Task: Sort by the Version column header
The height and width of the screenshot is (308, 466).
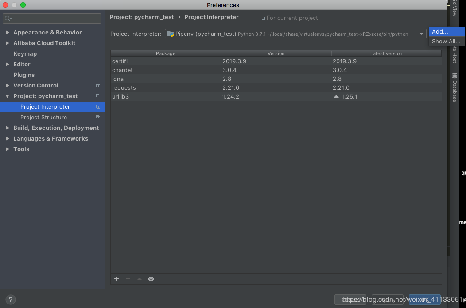Action: (276, 53)
